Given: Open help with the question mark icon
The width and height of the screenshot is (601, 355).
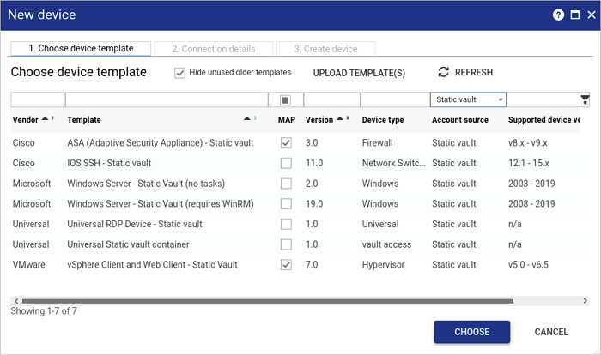Looking at the screenshot, I should (558, 15).
